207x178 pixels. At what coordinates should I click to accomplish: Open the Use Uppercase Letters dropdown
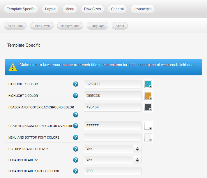(x=112, y=149)
